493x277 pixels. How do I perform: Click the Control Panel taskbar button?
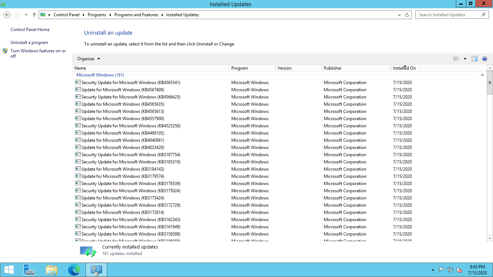click(x=96, y=270)
